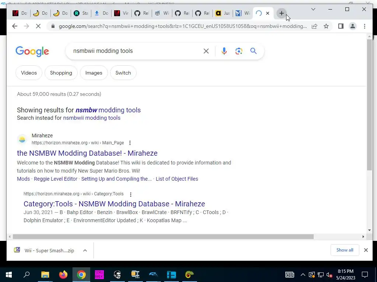Open Miraheze Main_Page result options menu
This screenshot has height=282, width=377.
(130, 143)
